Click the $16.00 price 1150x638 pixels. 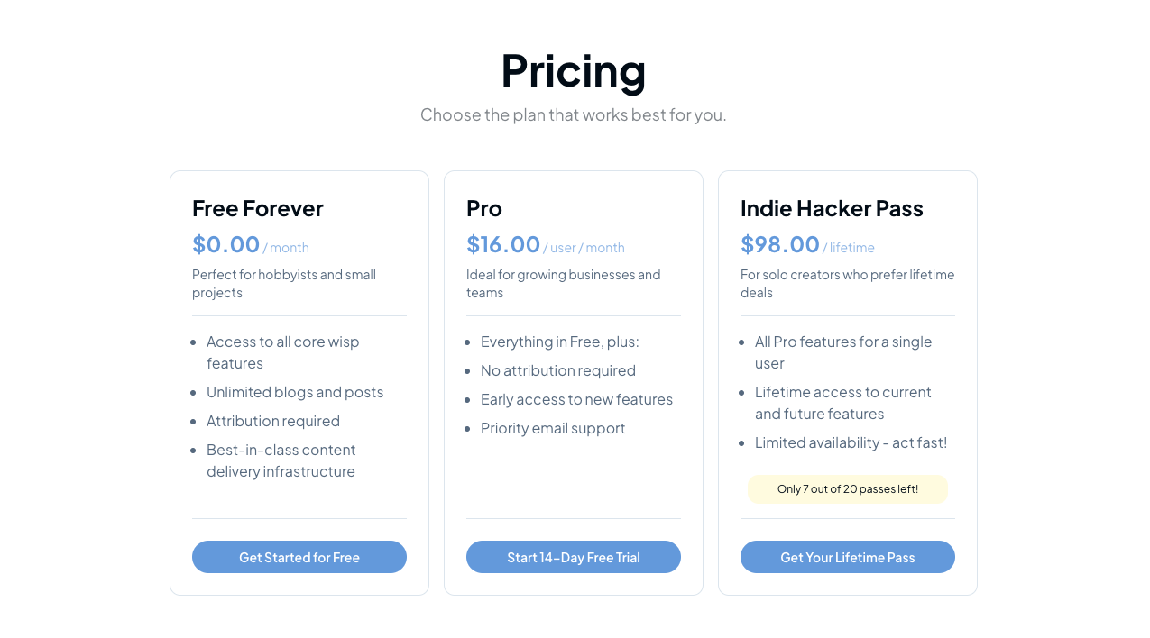coord(503,244)
